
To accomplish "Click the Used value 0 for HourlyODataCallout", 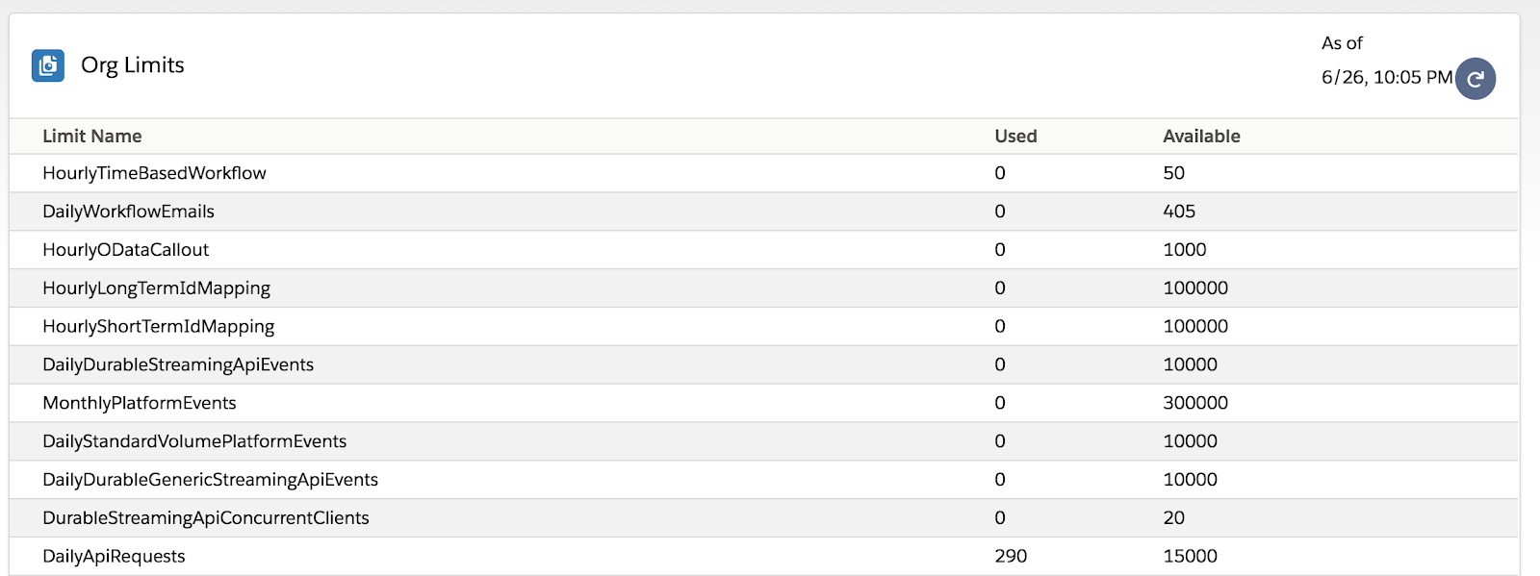I will tap(1000, 250).
